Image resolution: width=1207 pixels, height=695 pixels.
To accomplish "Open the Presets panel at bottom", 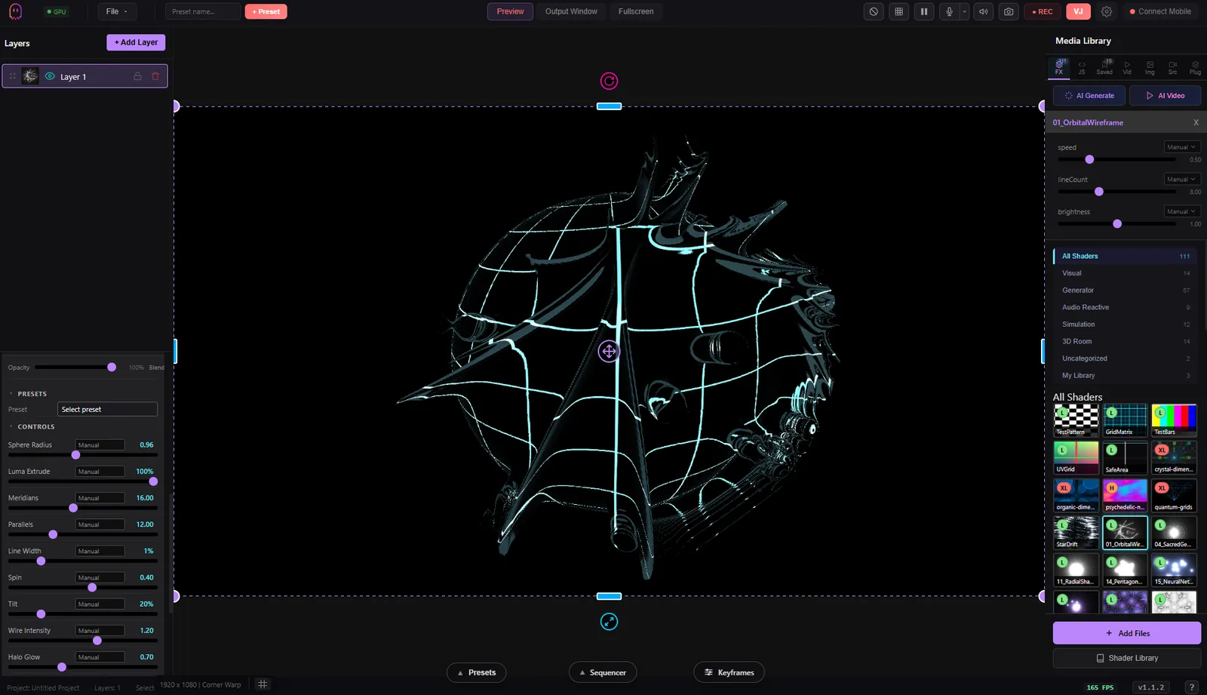I will point(477,672).
